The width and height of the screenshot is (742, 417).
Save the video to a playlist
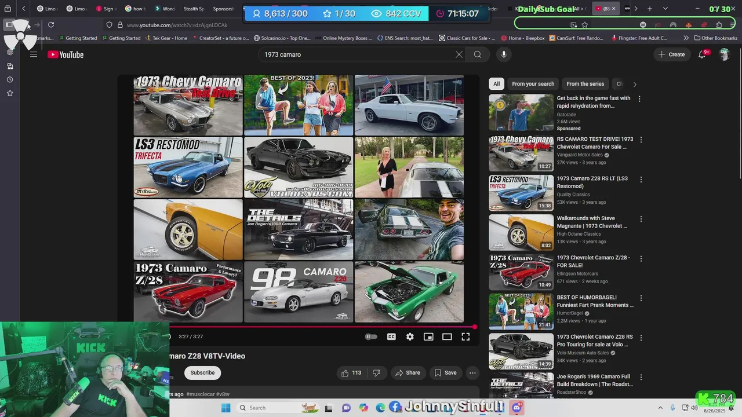click(446, 373)
